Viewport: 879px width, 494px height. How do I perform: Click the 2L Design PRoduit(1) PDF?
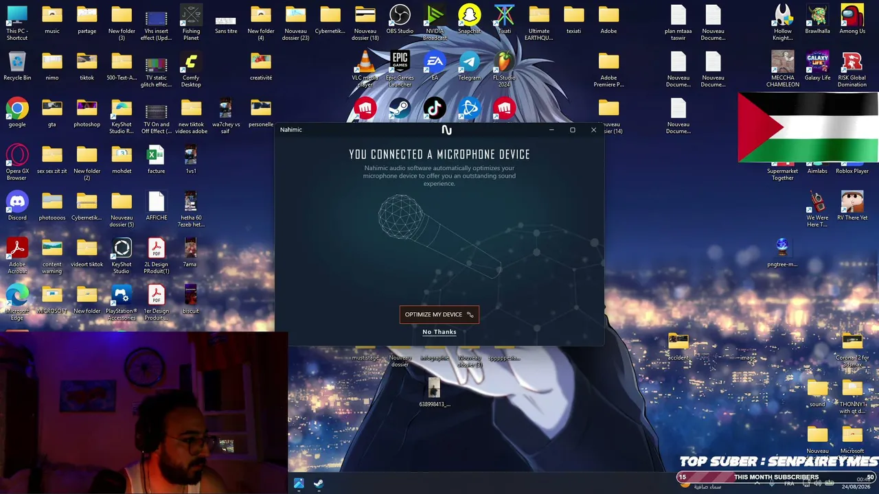point(157,255)
